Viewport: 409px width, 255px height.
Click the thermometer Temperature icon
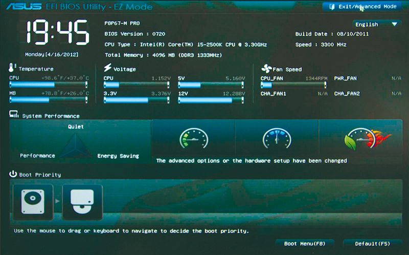click(x=12, y=68)
